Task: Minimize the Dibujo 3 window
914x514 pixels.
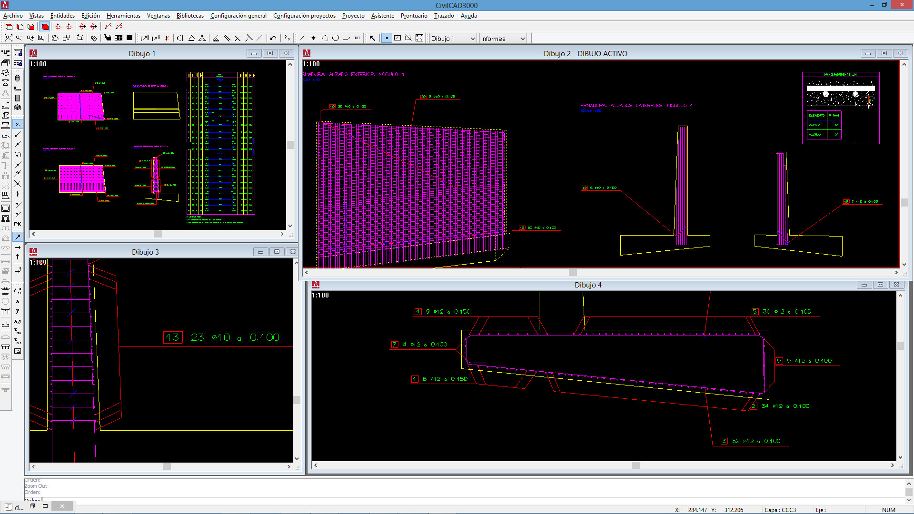Action: pyautogui.click(x=260, y=252)
